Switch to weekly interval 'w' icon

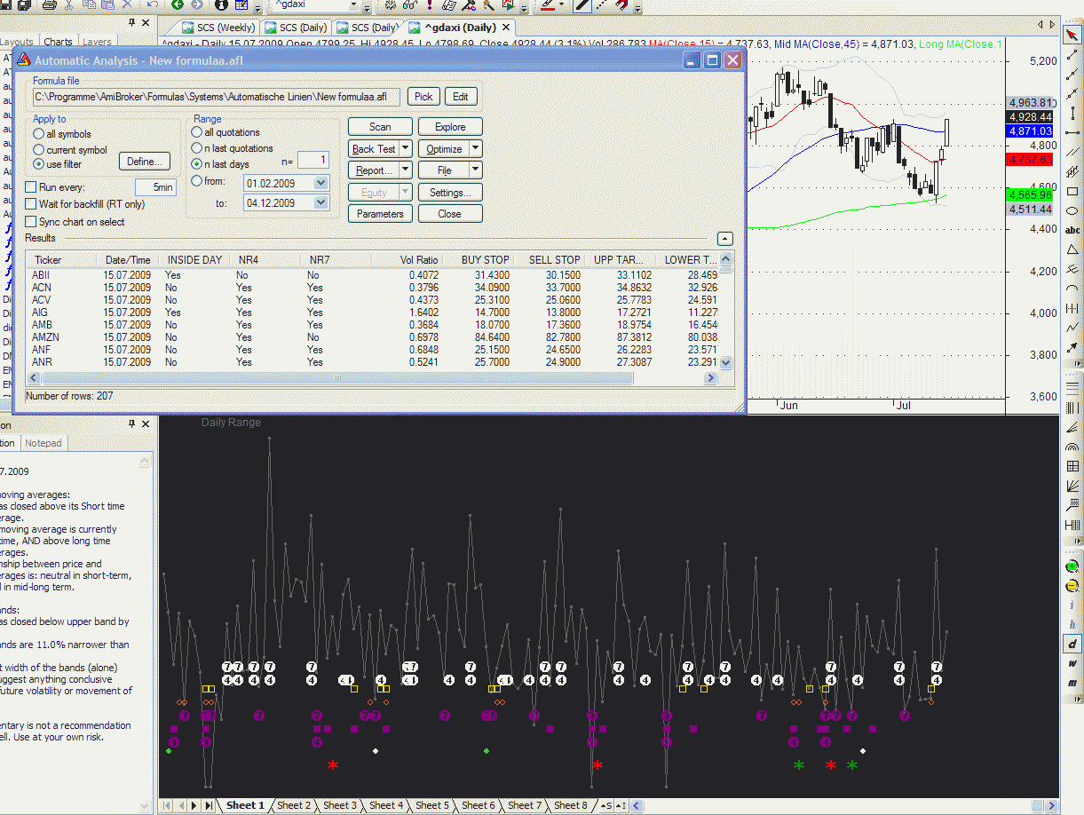pyautogui.click(x=1072, y=663)
